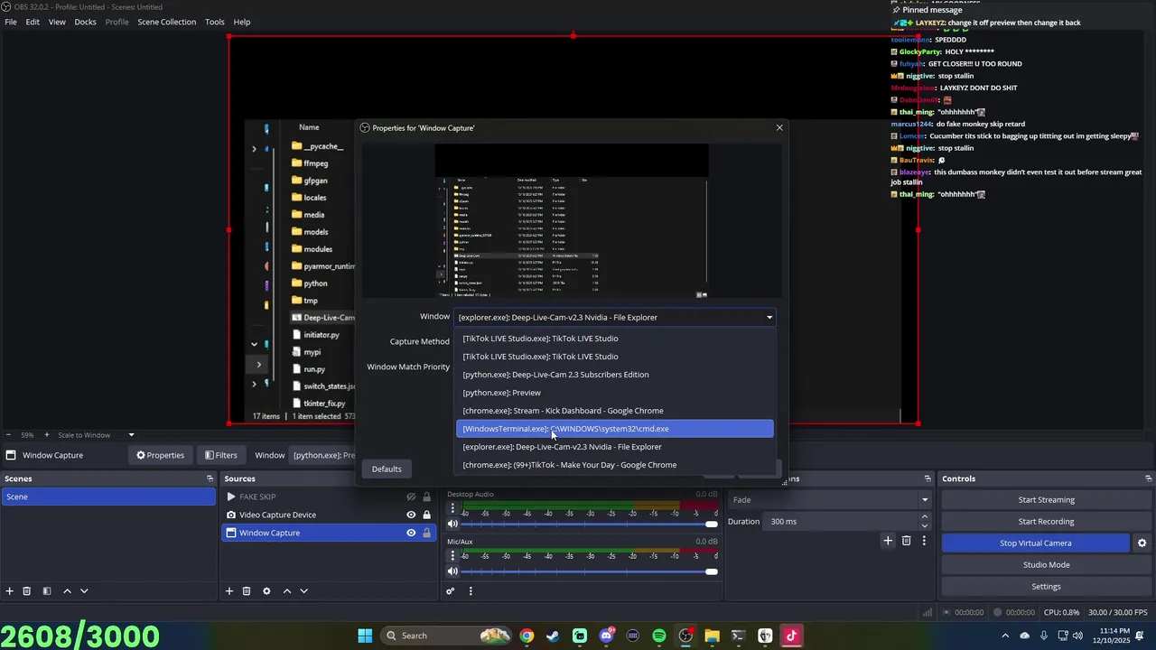Move source up arrow in Sources dock
The height and width of the screenshot is (650, 1156).
(287, 591)
